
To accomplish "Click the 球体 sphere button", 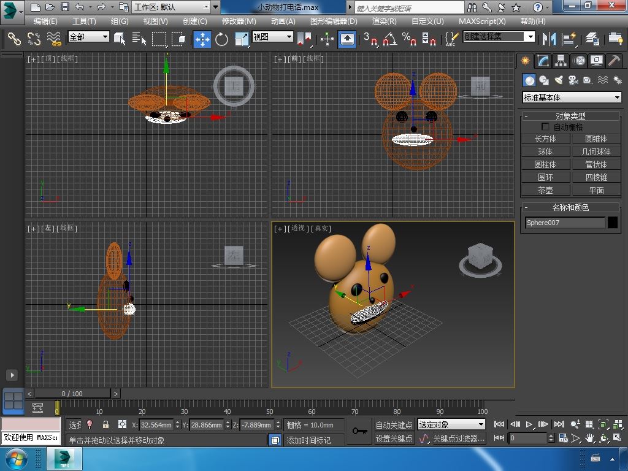I will (x=545, y=151).
